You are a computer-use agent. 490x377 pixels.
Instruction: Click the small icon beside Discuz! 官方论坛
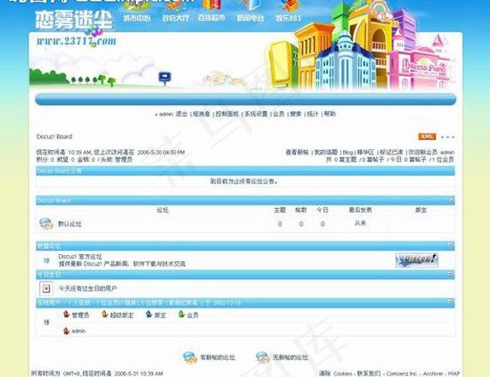pos(46,260)
